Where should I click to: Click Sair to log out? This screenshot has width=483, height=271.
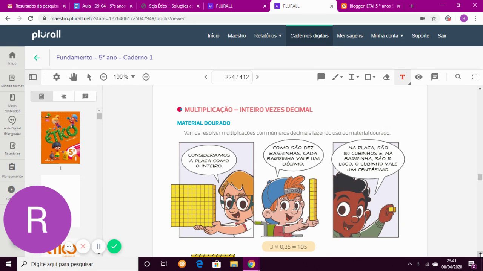(x=442, y=36)
